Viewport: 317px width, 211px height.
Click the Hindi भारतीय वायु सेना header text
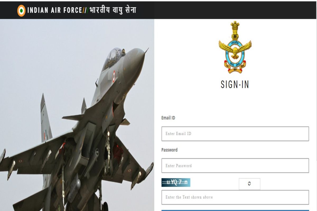point(113,11)
